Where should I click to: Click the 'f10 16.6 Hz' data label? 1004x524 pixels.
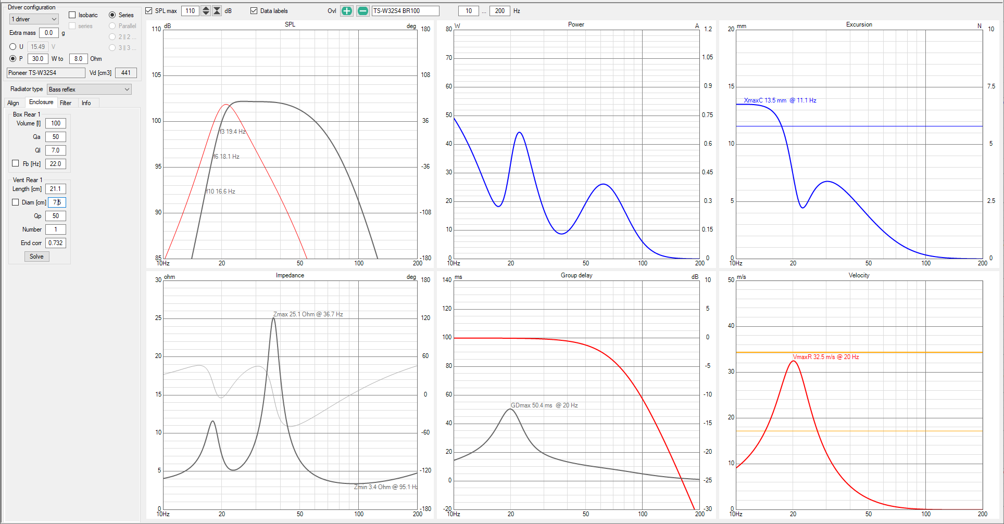[220, 191]
